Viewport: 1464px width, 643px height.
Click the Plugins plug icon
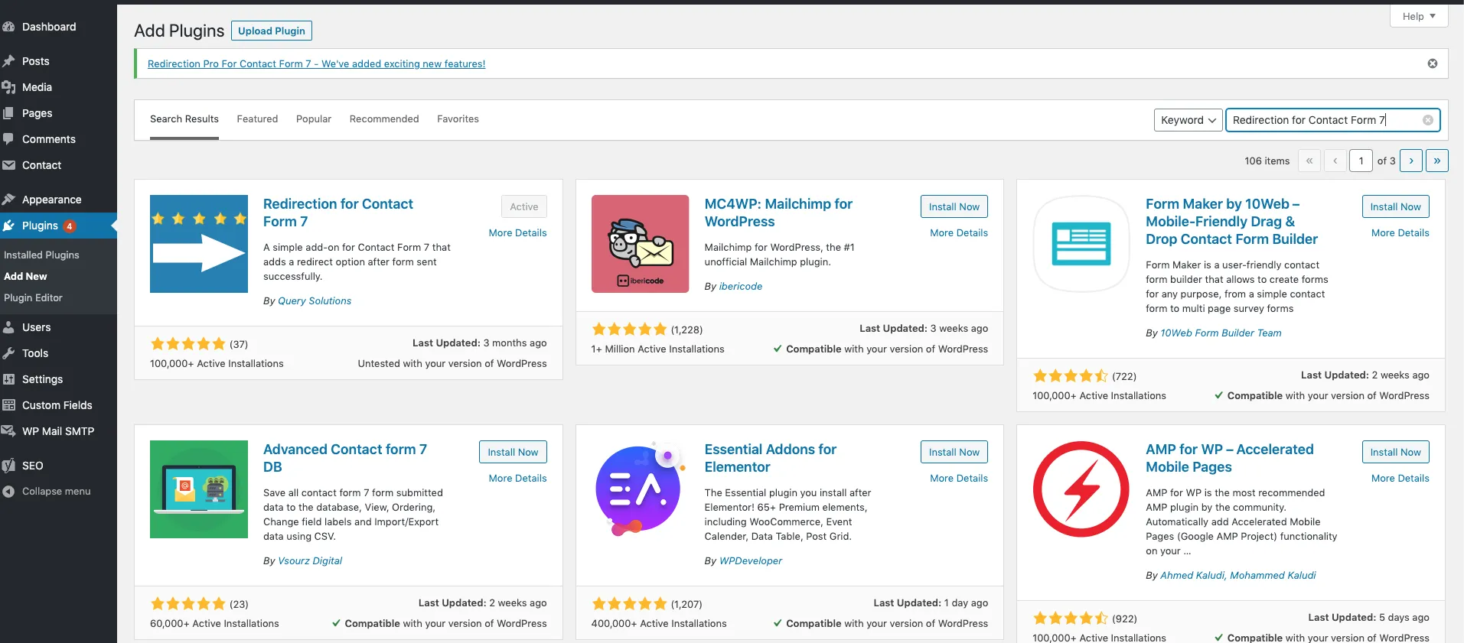click(8, 226)
